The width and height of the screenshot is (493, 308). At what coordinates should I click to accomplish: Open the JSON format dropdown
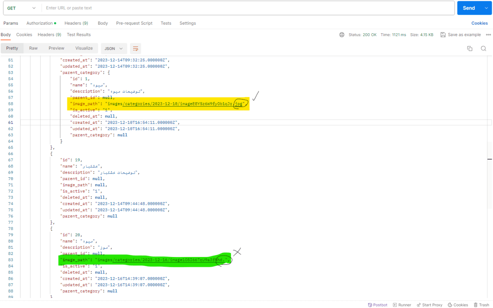pyautogui.click(x=113, y=49)
